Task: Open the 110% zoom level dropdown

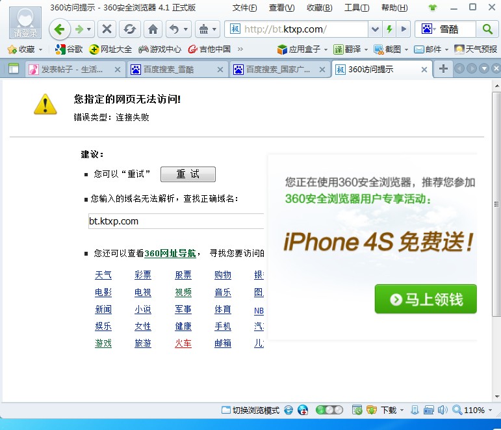Action: [490, 410]
